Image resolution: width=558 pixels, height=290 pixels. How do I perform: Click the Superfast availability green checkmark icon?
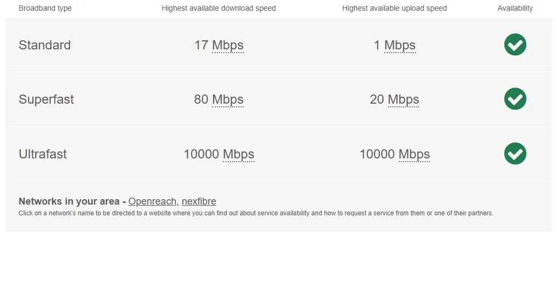pos(515,99)
